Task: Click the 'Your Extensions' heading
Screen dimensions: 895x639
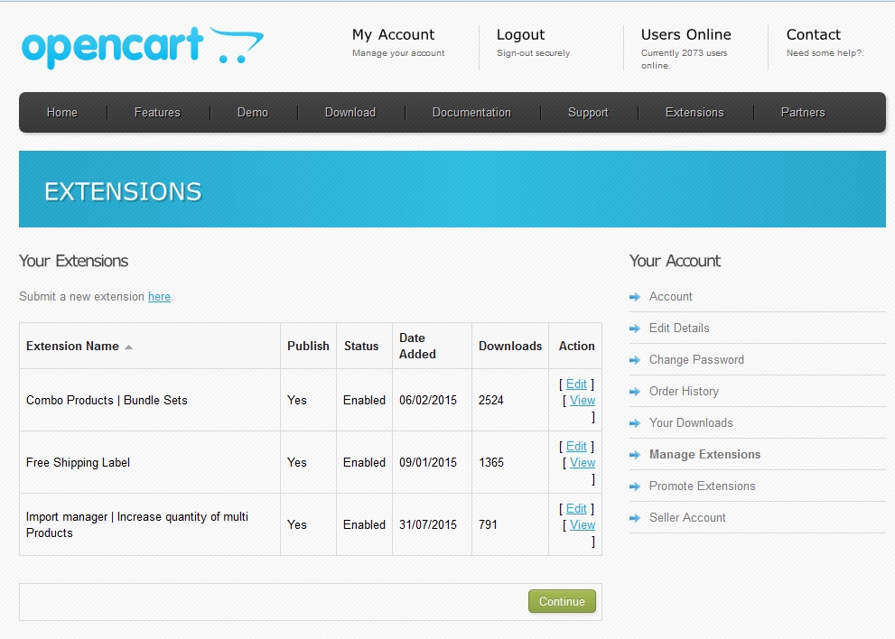Action: click(x=74, y=261)
